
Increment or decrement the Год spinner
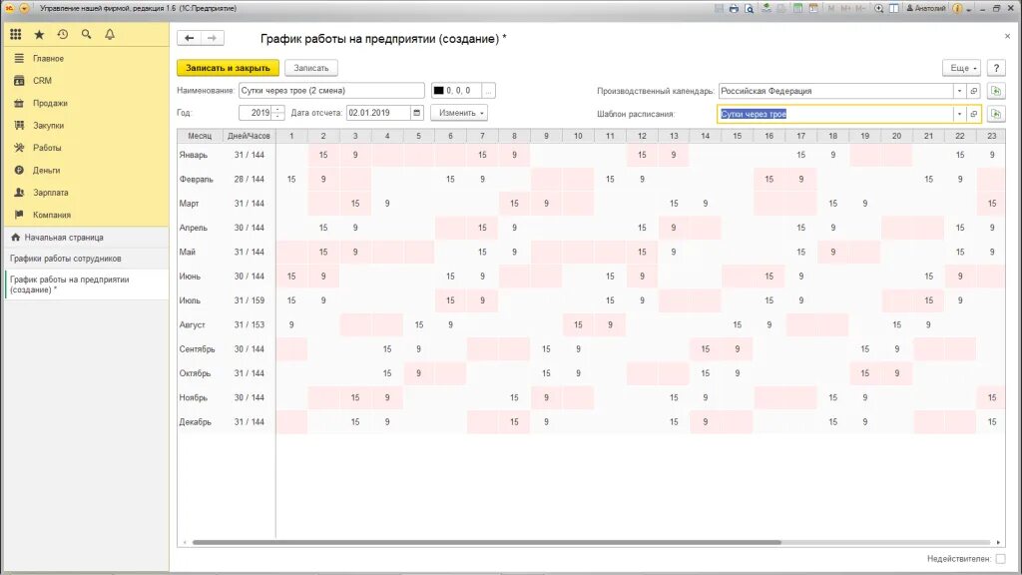pos(278,113)
